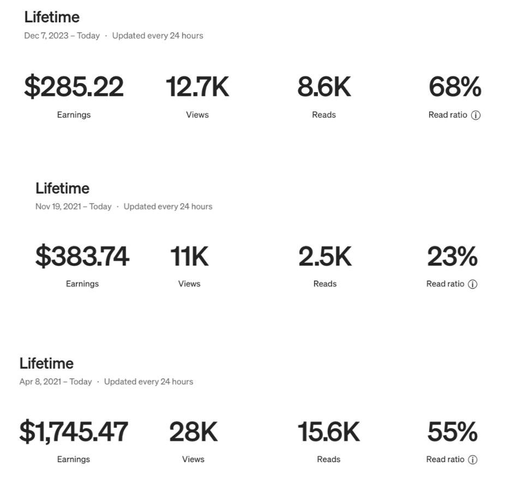Select the Lifetime heading above Nov 19, 2021
528x491 pixels.
pyautogui.click(x=62, y=188)
